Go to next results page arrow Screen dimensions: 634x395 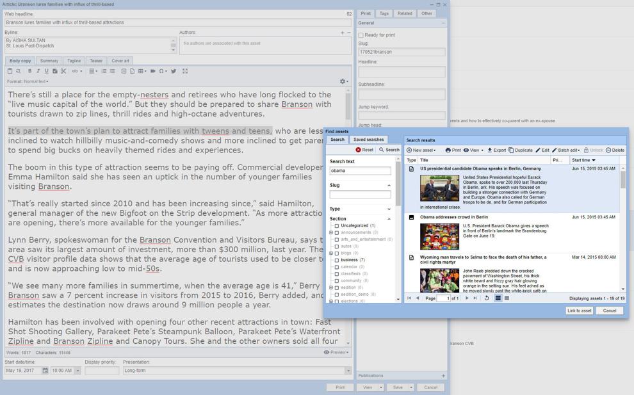click(467, 298)
